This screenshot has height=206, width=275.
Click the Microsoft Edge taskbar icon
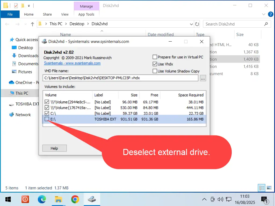pos(42,199)
